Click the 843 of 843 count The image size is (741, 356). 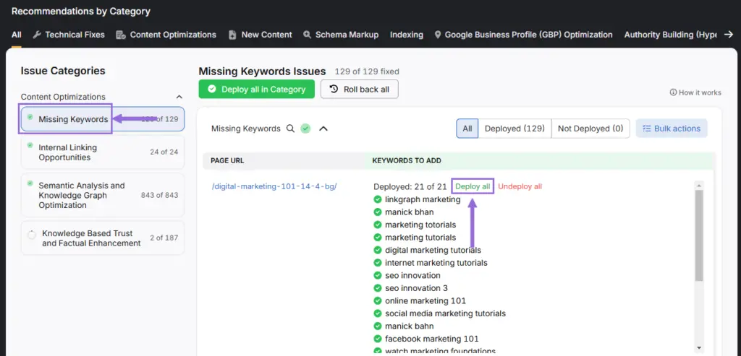(x=160, y=195)
